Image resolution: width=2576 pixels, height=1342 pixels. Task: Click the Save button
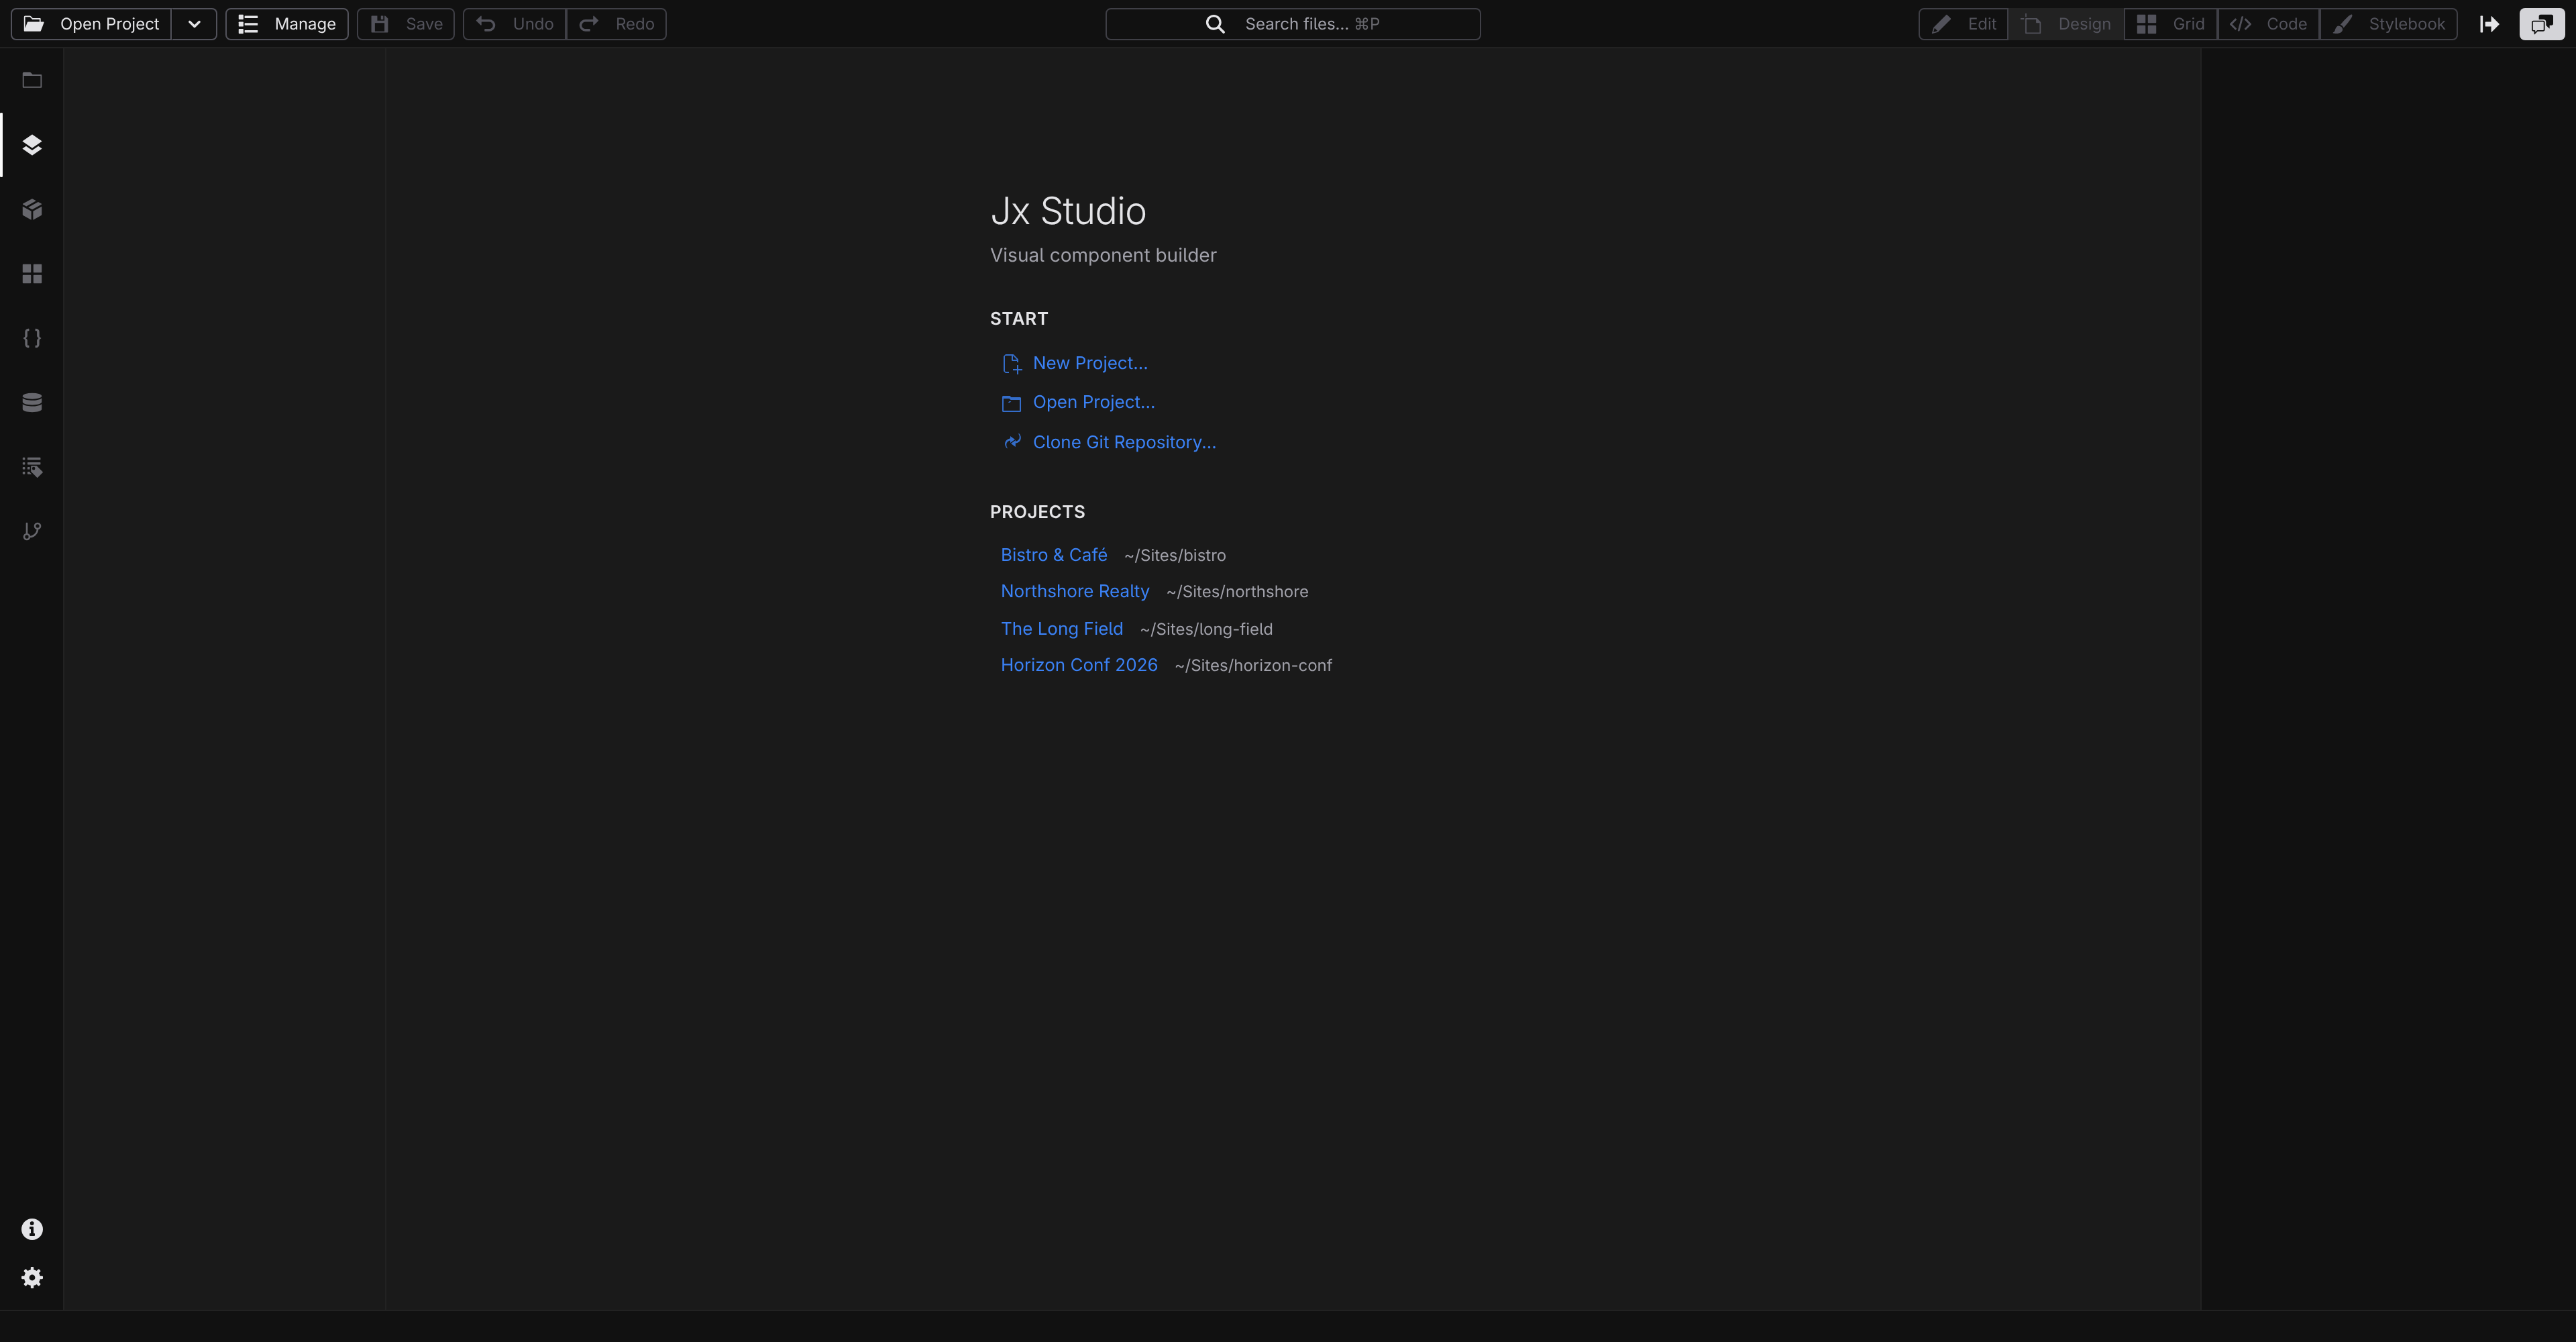[406, 24]
